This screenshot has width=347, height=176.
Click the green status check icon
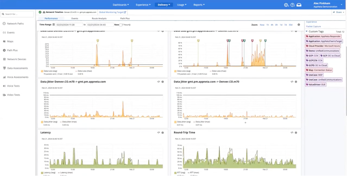tap(40, 12)
